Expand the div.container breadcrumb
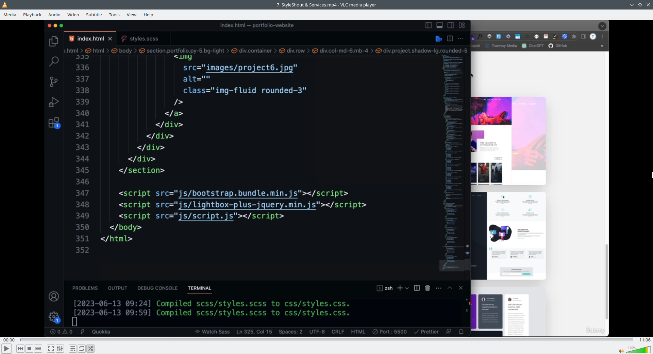The height and width of the screenshot is (354, 653). coord(255,51)
